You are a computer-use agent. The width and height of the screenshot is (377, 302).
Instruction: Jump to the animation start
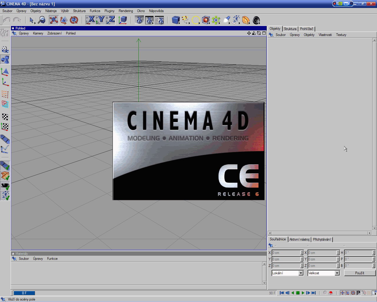tap(282, 293)
